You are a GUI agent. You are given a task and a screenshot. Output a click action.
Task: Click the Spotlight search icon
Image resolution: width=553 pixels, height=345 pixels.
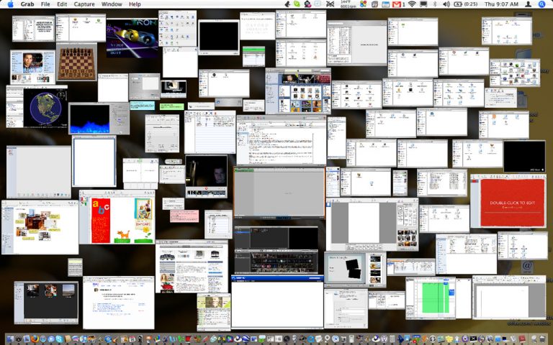[x=541, y=4]
